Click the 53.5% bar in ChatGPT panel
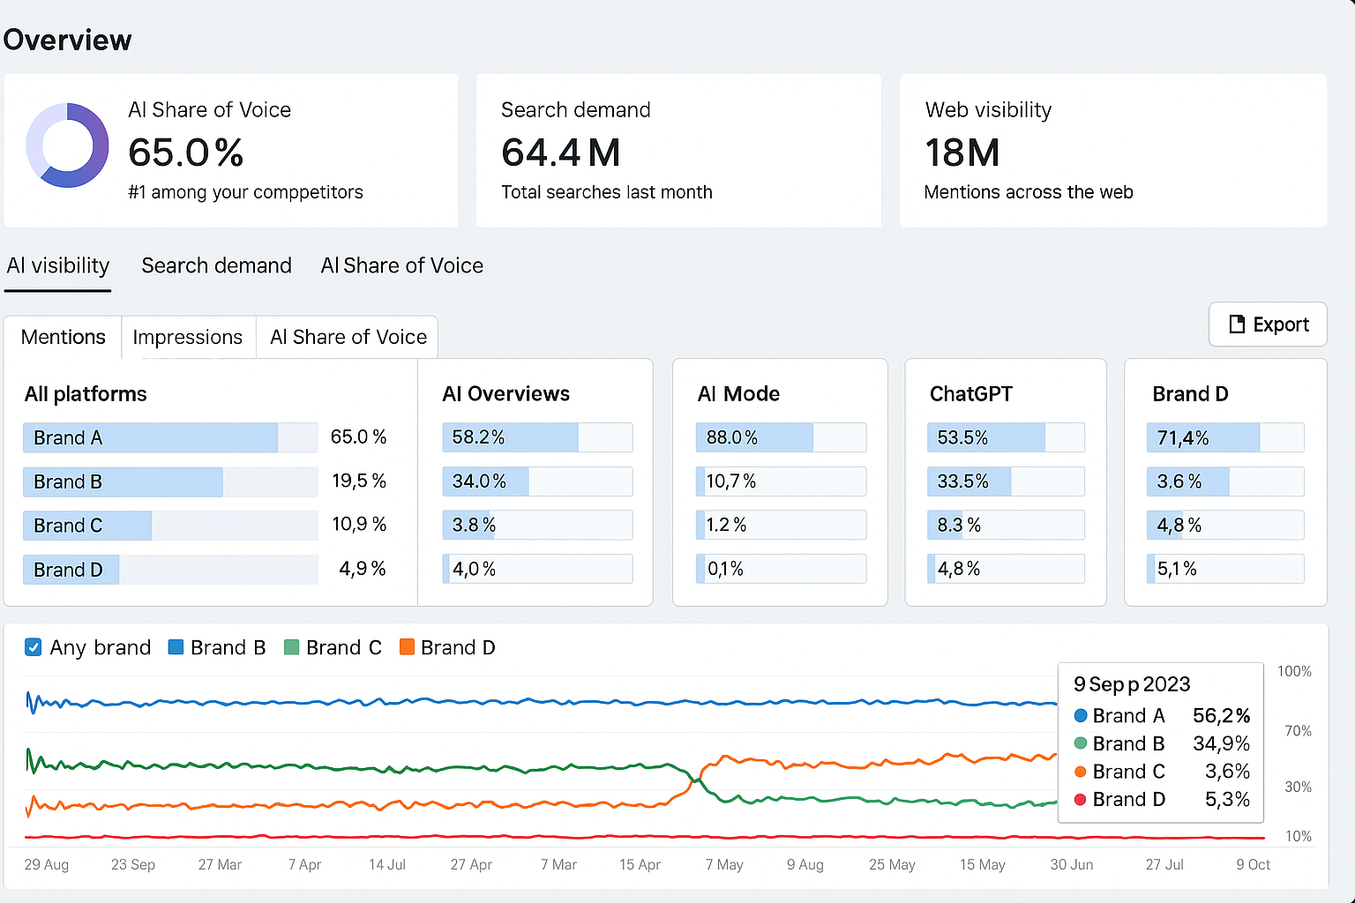 (x=985, y=437)
